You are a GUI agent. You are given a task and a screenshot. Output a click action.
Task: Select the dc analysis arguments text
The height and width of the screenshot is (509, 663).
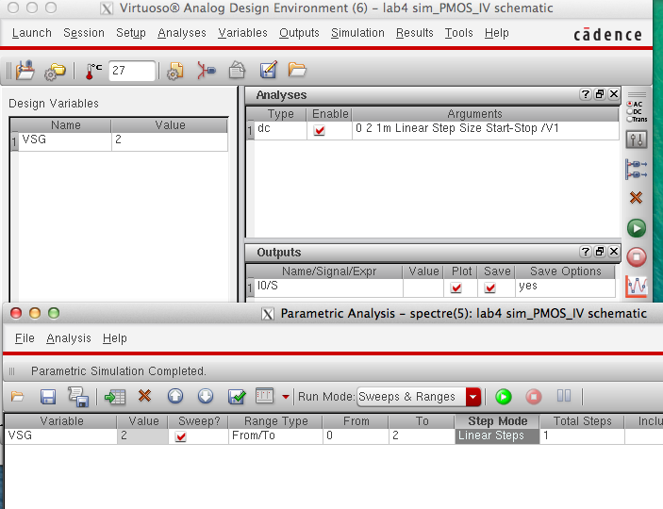[x=457, y=128]
